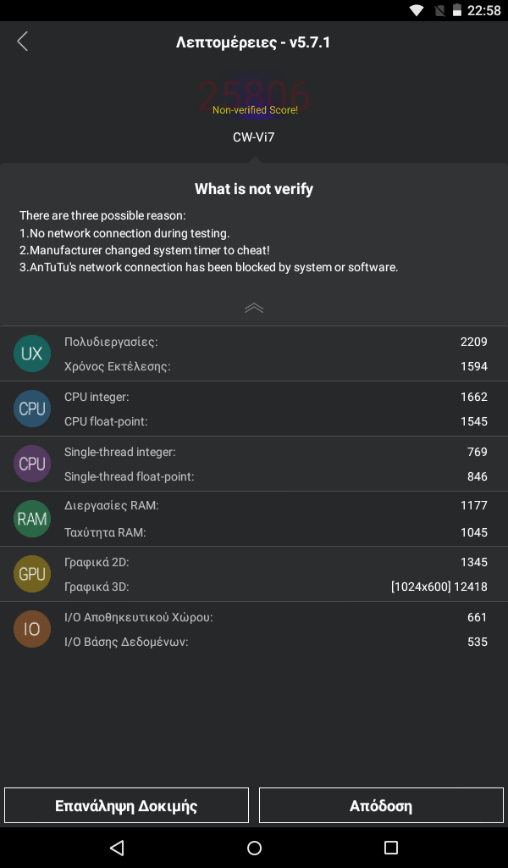Select the yellow GPU category icon

coord(32,574)
